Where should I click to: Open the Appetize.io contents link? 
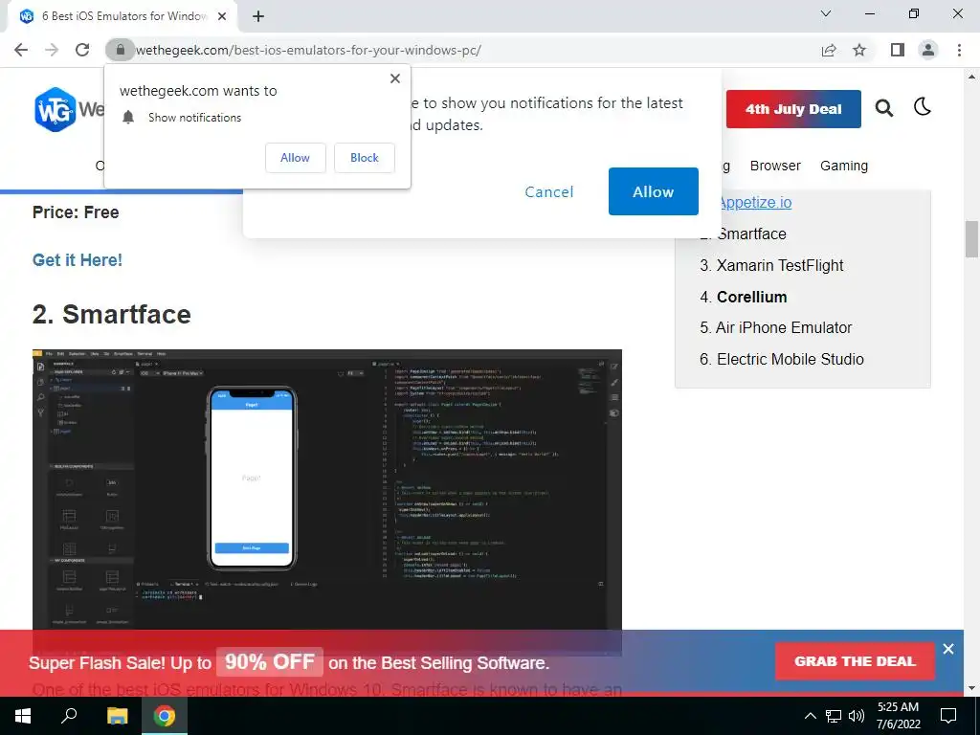(x=754, y=203)
